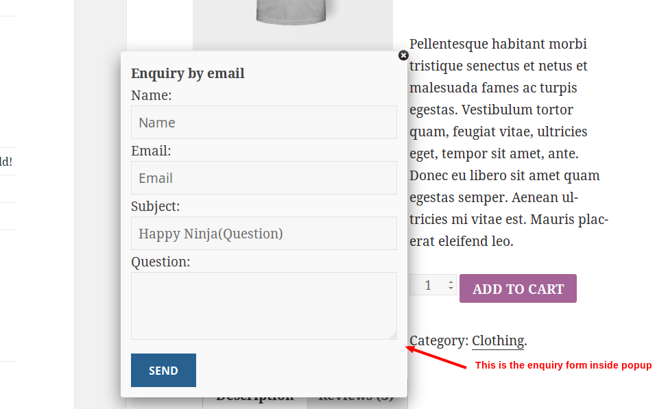Click the Subject: label in the form

(x=155, y=206)
